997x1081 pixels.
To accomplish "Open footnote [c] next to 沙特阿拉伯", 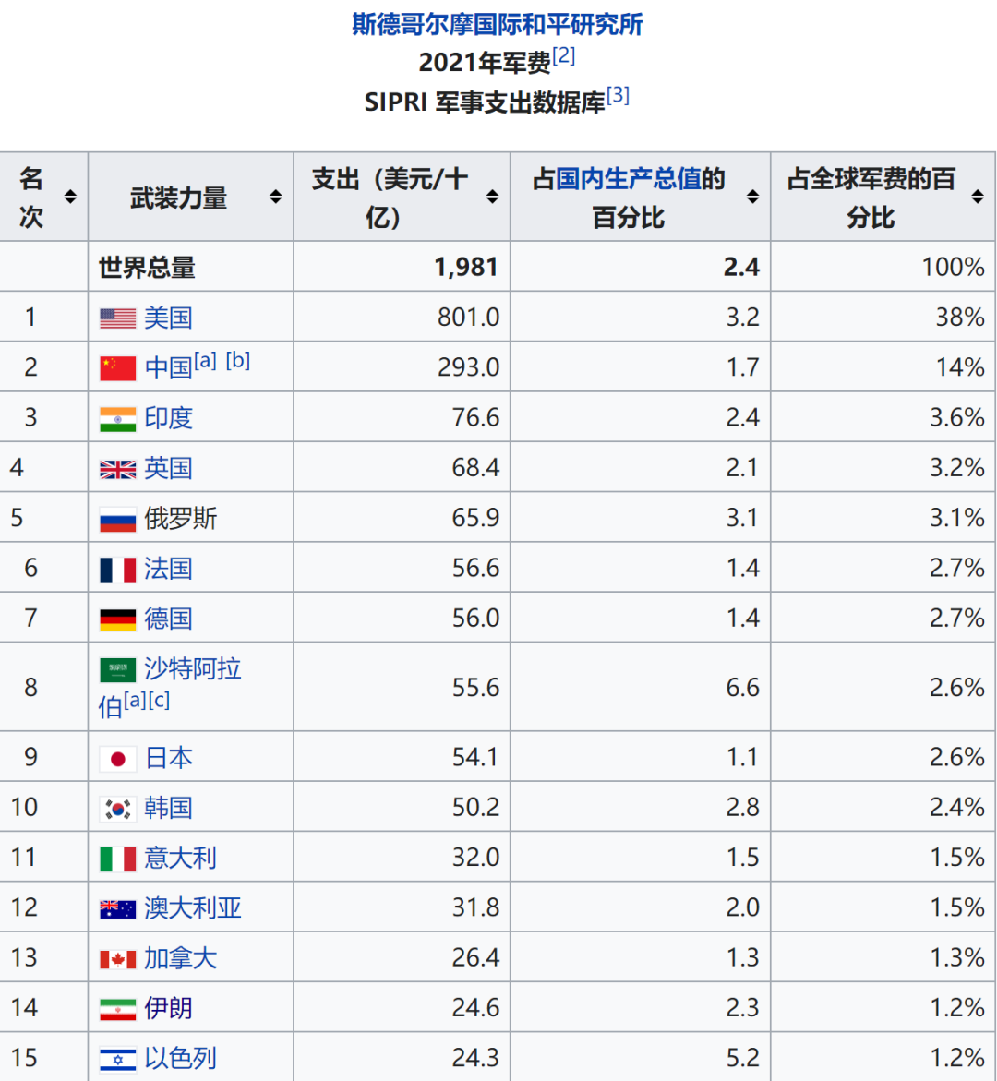I will point(159,701).
